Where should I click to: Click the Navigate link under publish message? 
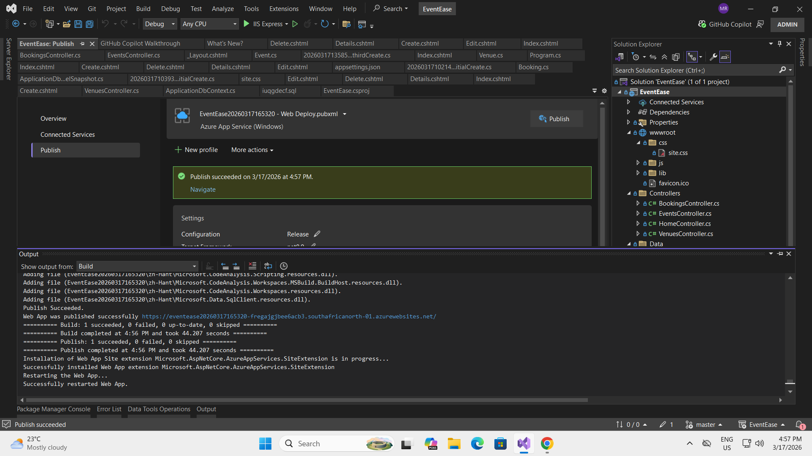[203, 190]
